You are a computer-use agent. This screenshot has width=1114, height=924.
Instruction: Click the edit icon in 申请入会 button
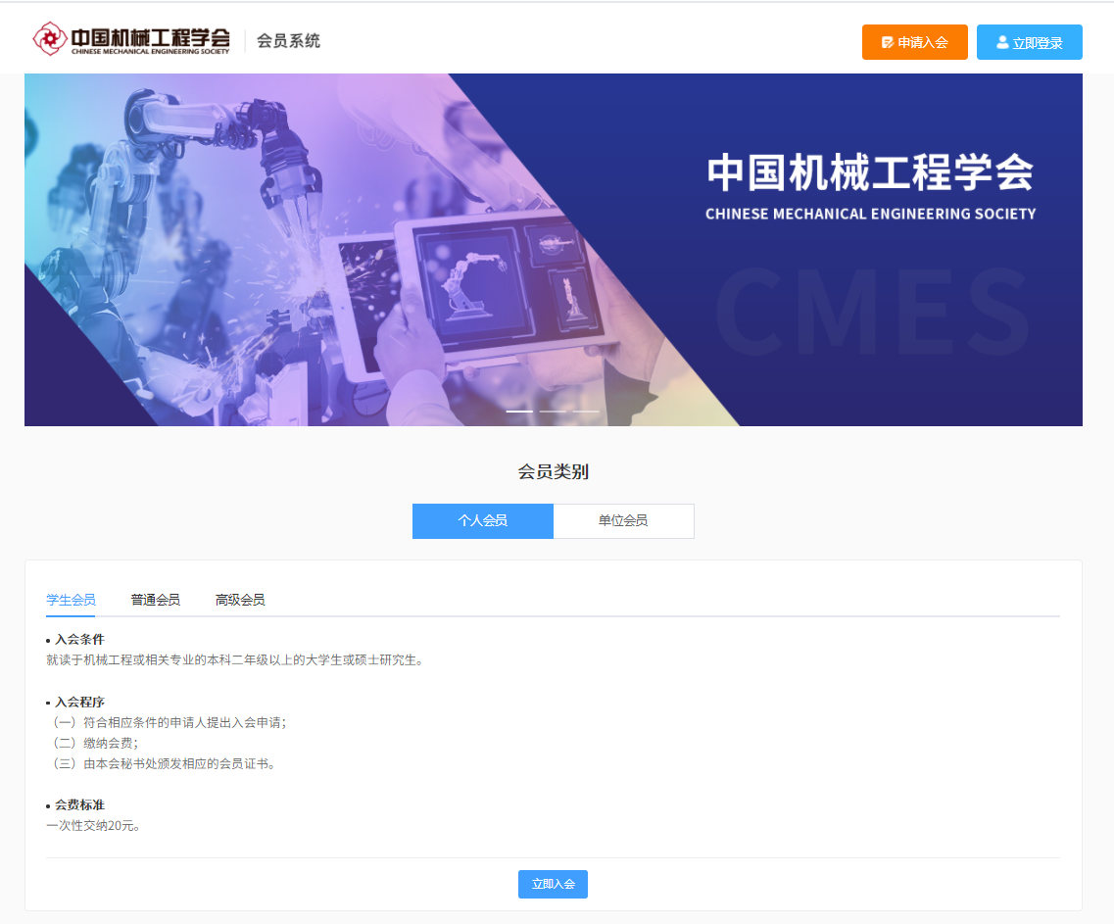tap(888, 42)
